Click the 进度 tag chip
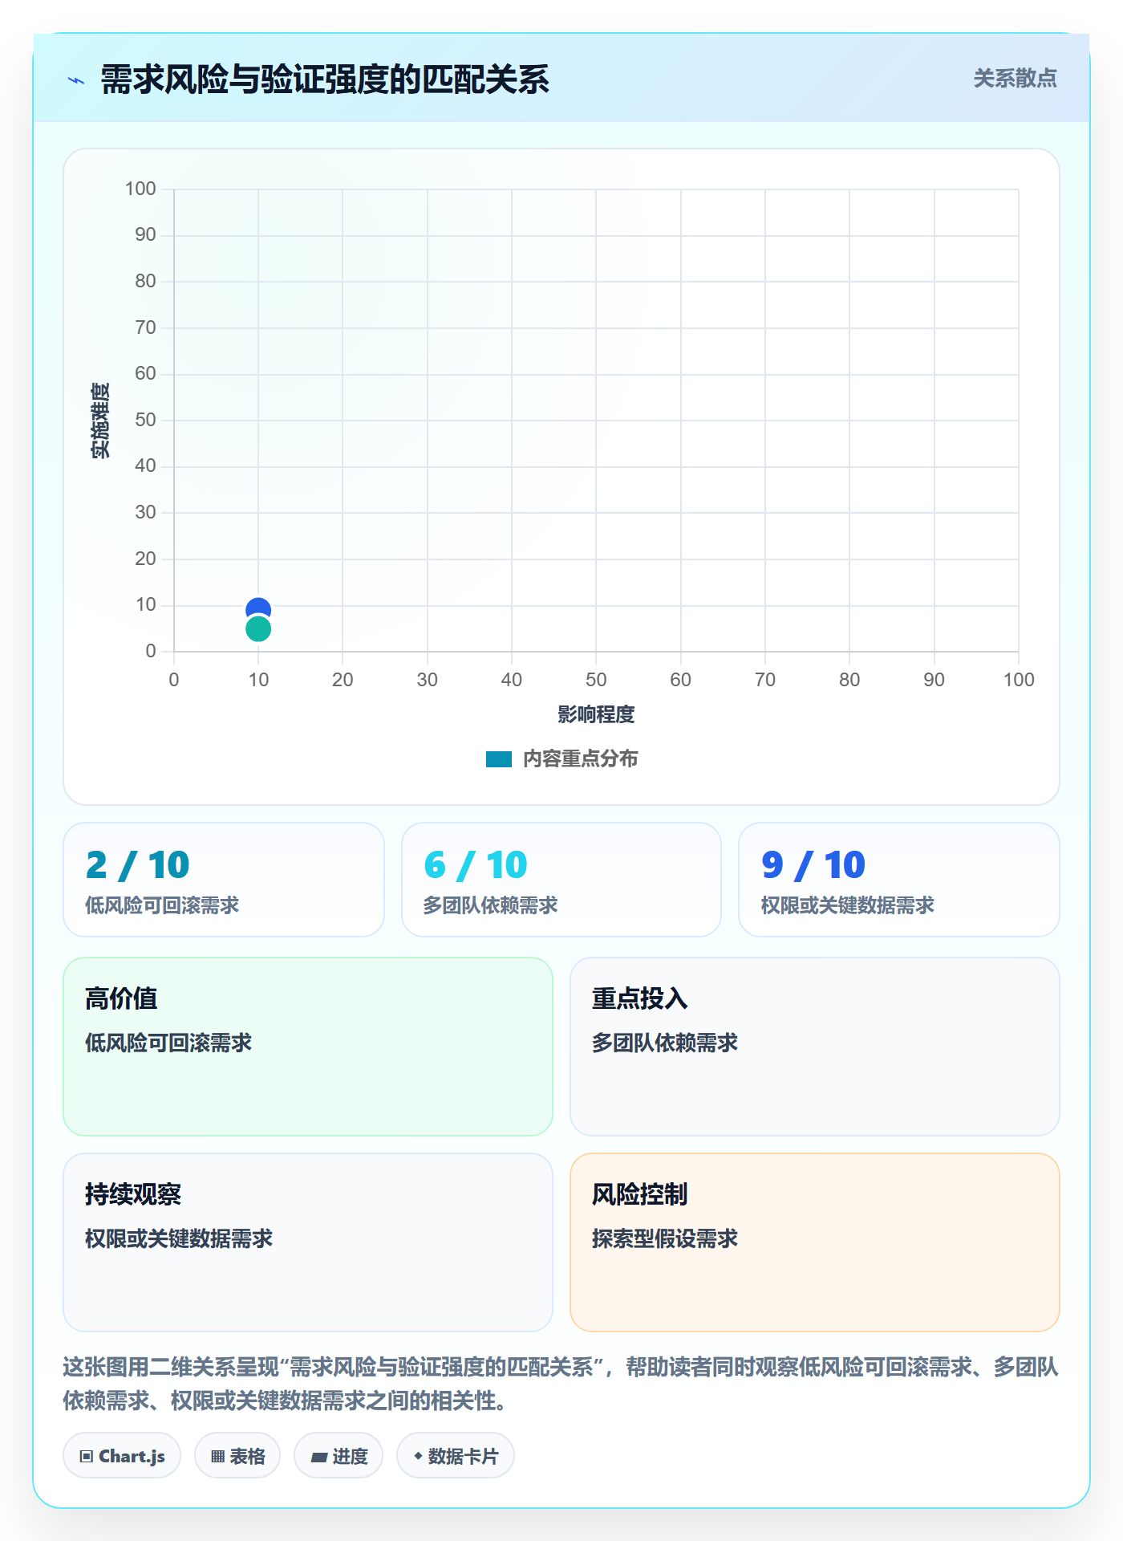 pos(339,1455)
